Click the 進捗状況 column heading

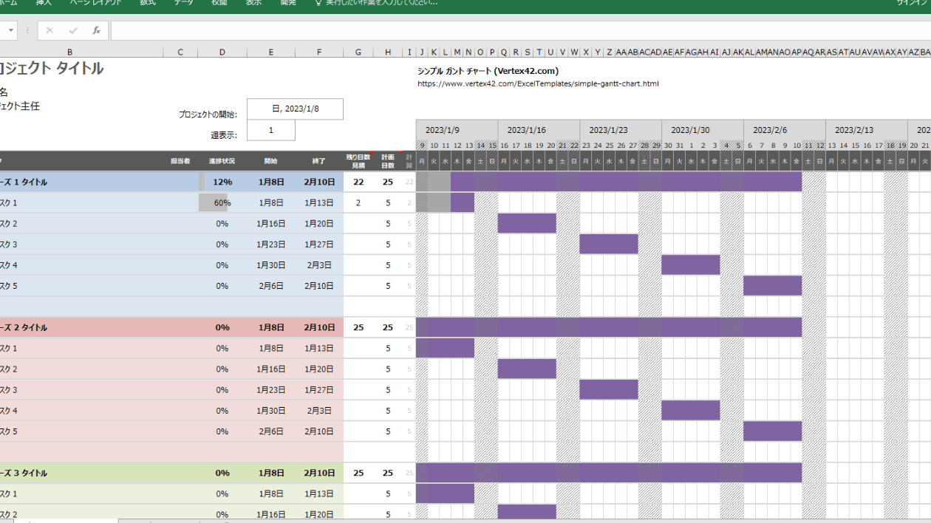(222, 160)
